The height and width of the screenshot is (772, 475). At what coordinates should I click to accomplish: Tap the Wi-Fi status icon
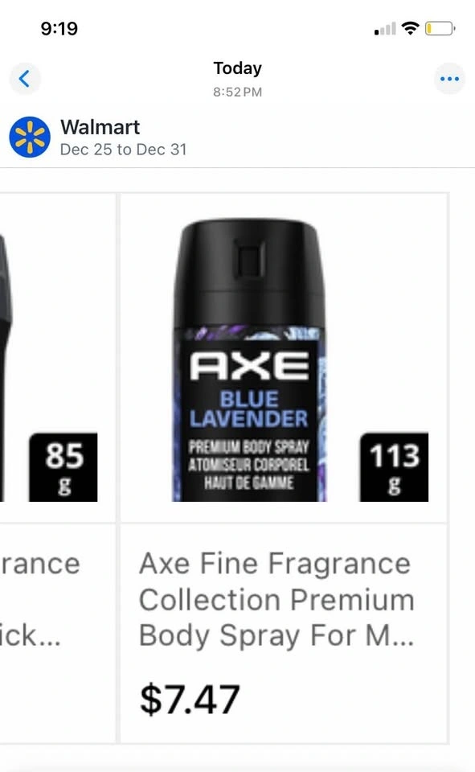point(410,28)
